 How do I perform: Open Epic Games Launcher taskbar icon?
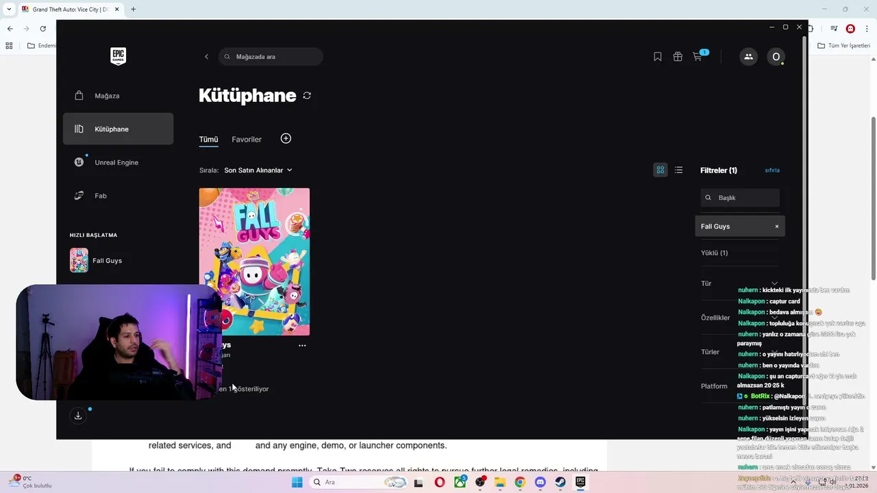(580, 482)
